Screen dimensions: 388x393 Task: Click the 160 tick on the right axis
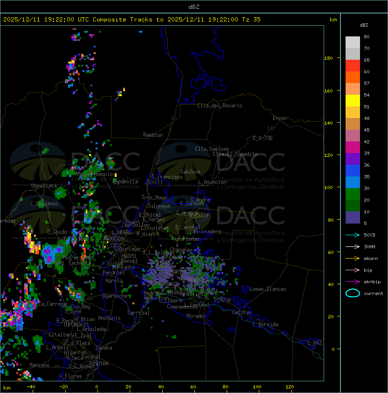pyautogui.click(x=328, y=91)
